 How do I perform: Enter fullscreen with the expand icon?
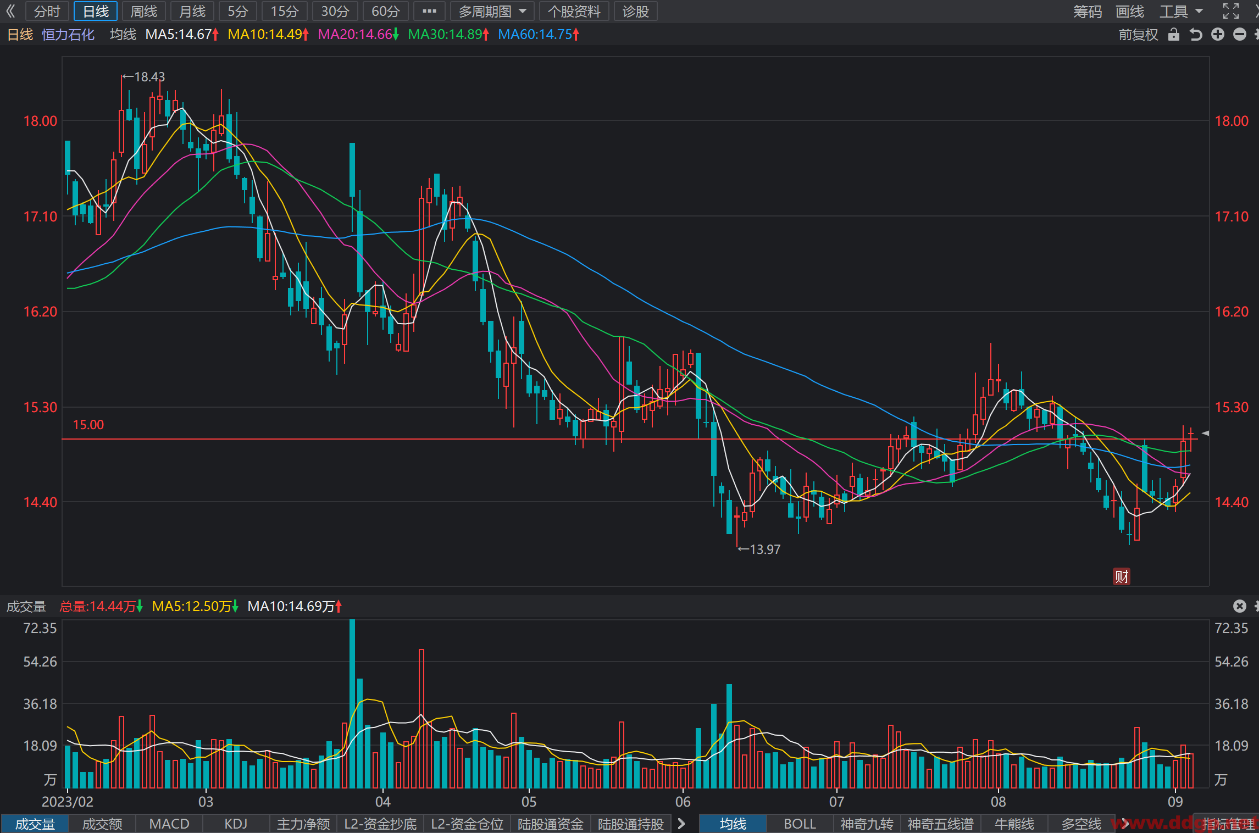1231,11
